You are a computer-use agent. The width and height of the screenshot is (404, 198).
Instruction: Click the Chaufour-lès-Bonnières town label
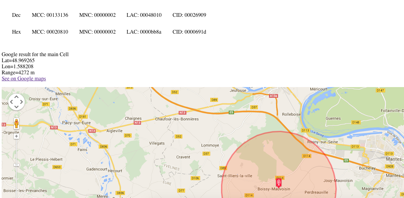[x=177, y=119]
